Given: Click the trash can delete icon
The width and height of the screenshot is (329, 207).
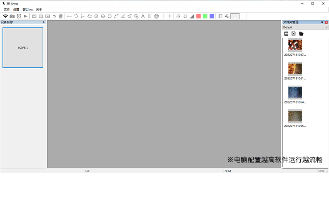Looking at the screenshot, I should pos(61,16).
